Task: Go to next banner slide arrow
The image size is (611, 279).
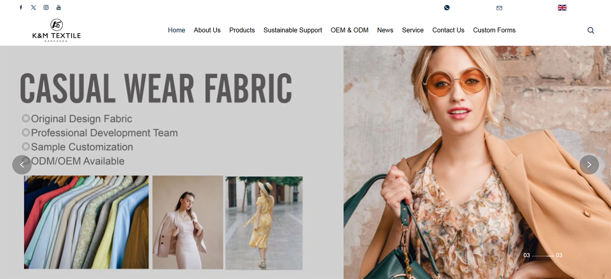Action: [589, 165]
